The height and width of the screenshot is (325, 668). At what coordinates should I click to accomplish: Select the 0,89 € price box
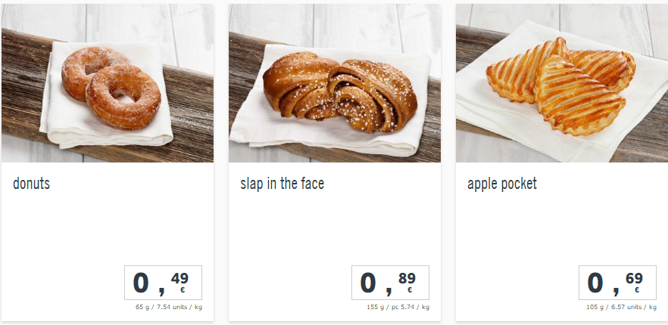[x=390, y=283]
